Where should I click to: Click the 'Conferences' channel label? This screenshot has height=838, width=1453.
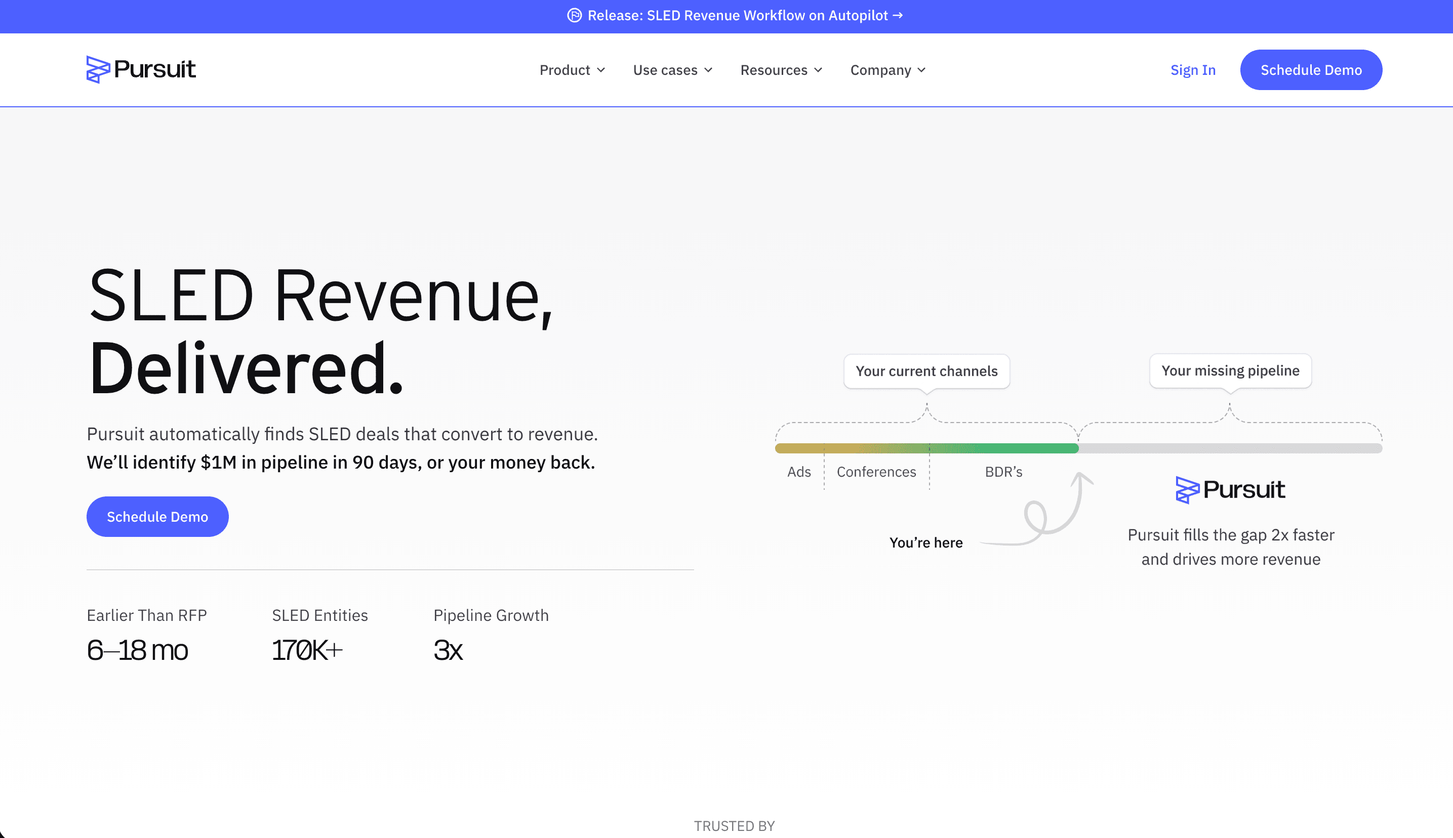click(x=876, y=472)
